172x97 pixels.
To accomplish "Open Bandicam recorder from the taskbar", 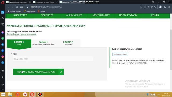I will pyautogui.click(x=40, y=95).
